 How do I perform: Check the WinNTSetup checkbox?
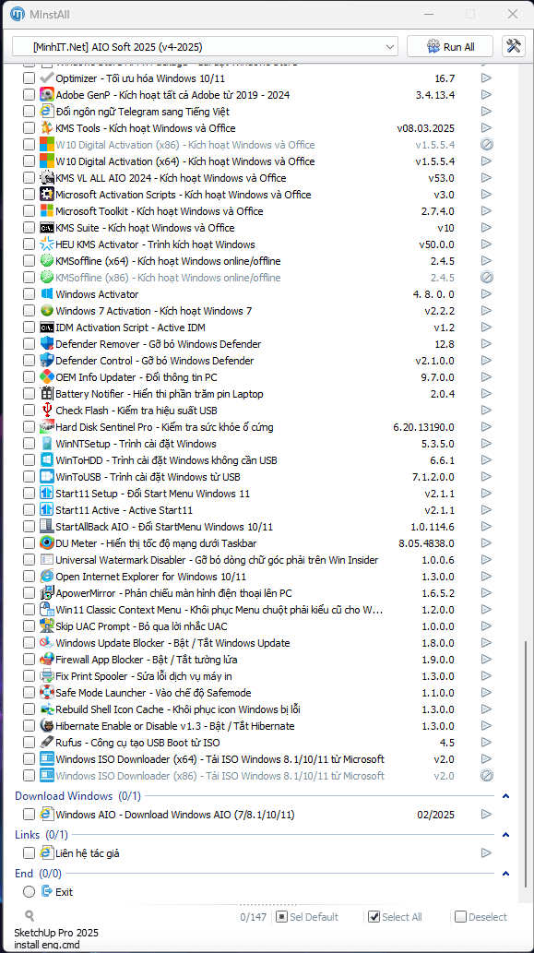(x=29, y=444)
